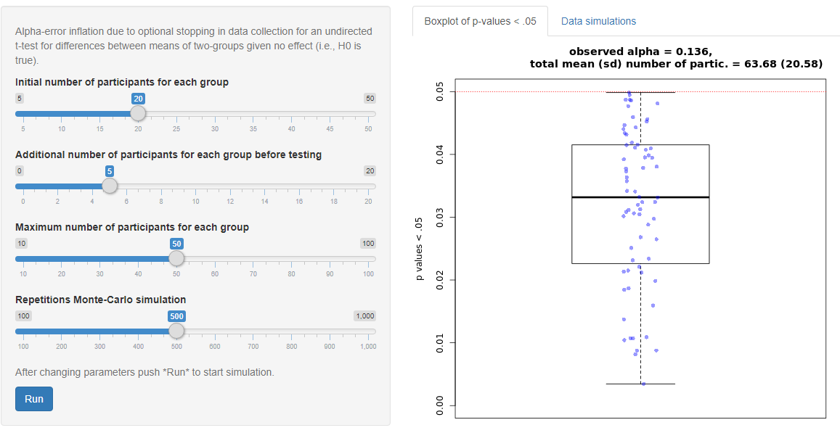Image resolution: width=840 pixels, height=433 pixels.
Task: Click the additional participants slider handle at 5
Action: (x=110, y=186)
